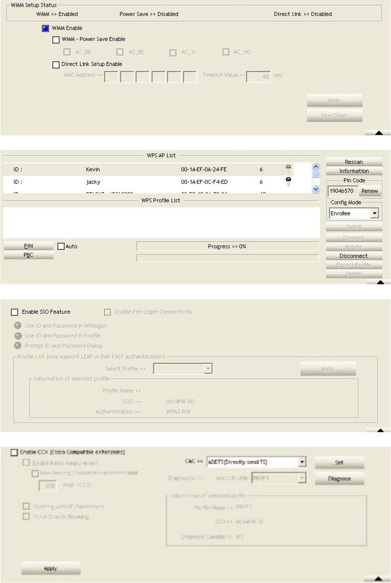The image size is (391, 583).
Task: Click the Pin Code field 19046570
Action: pos(342,191)
